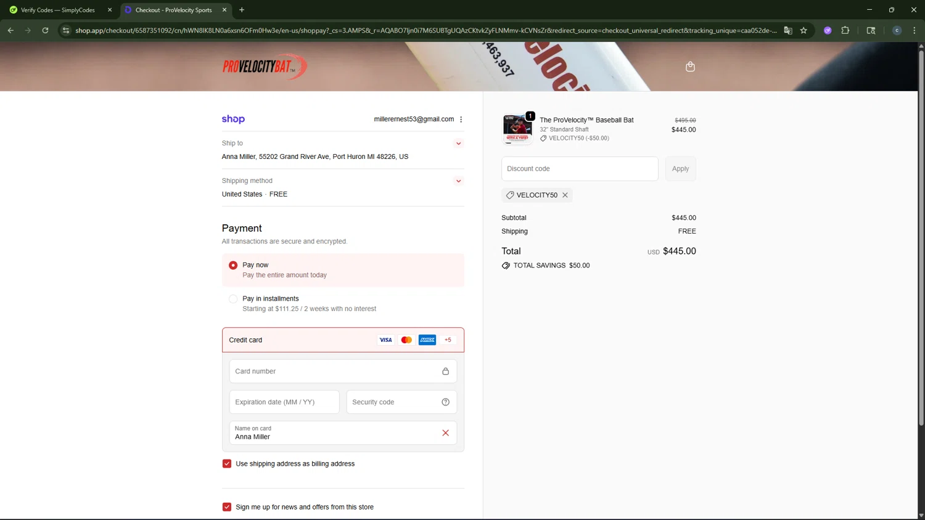Uncheck Use shipping address as billing address

(x=227, y=464)
